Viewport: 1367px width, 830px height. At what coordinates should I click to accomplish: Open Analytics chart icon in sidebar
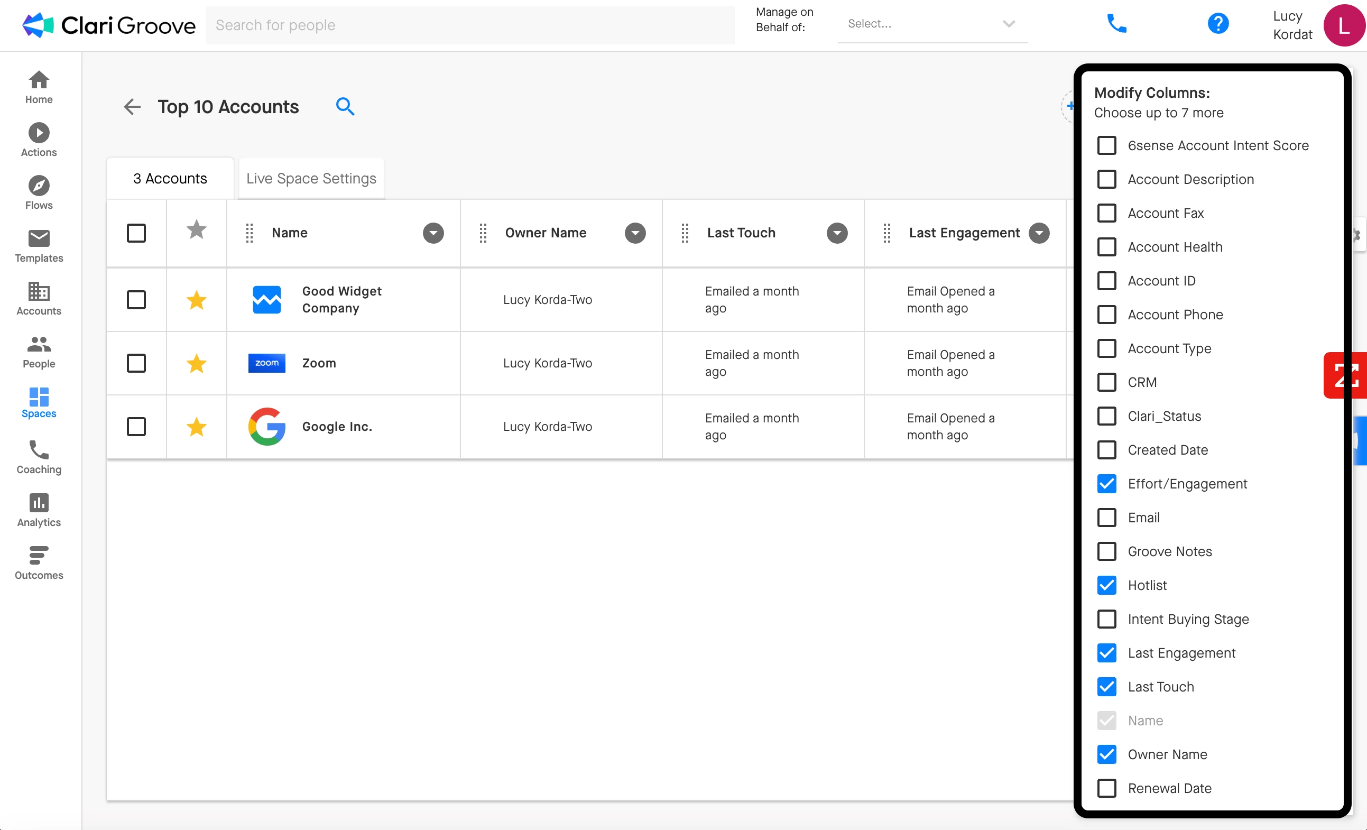point(39,503)
